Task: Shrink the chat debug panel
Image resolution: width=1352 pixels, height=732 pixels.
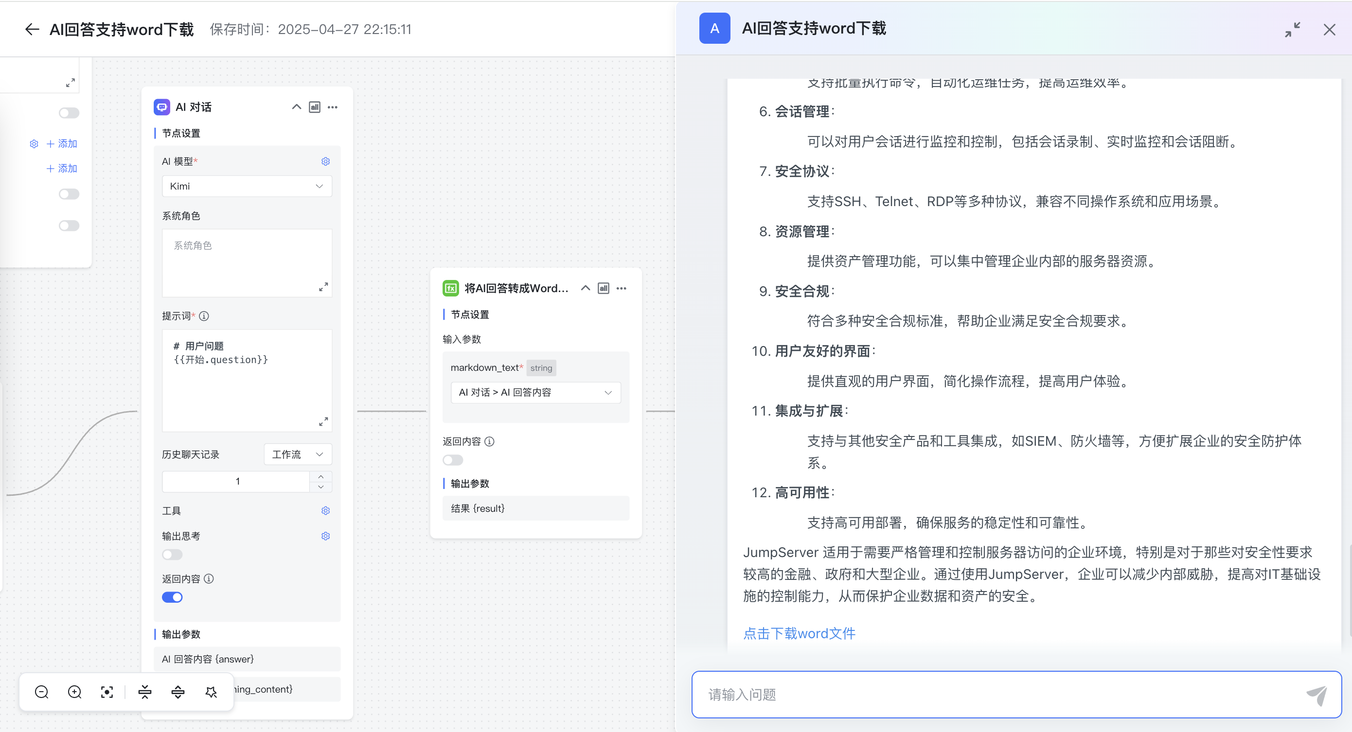Action: pyautogui.click(x=1292, y=29)
